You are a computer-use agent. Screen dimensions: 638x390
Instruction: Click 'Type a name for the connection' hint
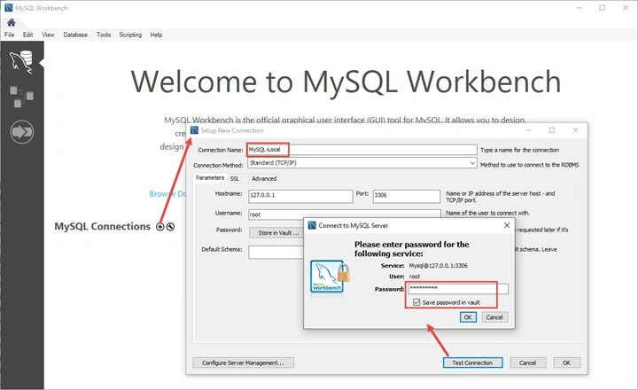519,150
